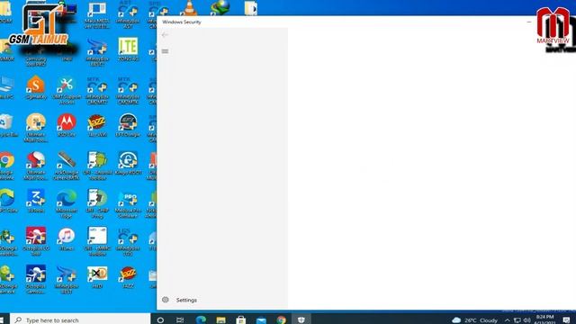Open InfinityBox AST desktop shortcut
The height and width of the screenshot is (324, 576).
click(x=128, y=14)
